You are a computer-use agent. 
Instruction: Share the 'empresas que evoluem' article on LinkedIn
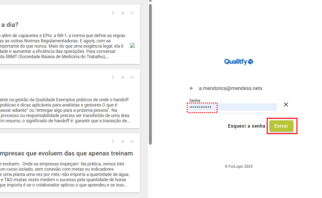[x=132, y=141]
